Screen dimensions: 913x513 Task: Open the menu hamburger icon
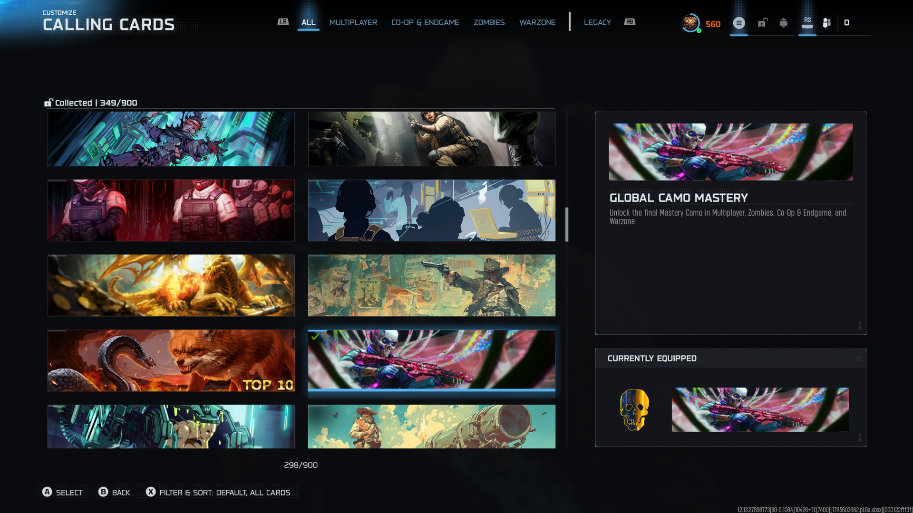739,23
